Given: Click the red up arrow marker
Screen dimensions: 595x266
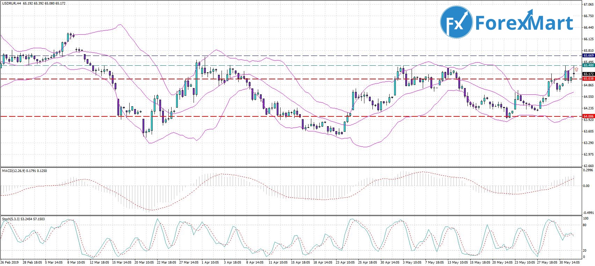Looking at the screenshot, I should pyautogui.click(x=576, y=70).
